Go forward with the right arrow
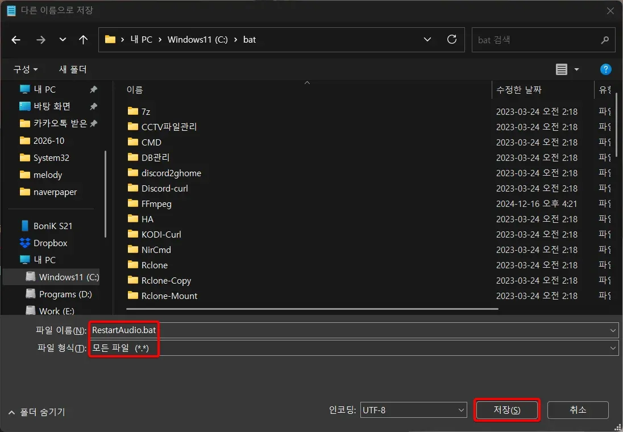Viewport: 623px width, 432px height. tap(40, 40)
